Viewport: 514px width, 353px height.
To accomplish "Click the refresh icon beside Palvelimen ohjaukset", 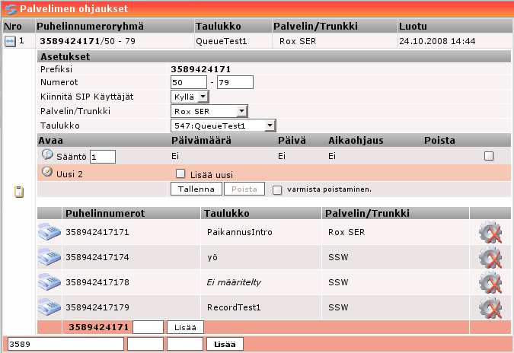I will coord(11,9).
